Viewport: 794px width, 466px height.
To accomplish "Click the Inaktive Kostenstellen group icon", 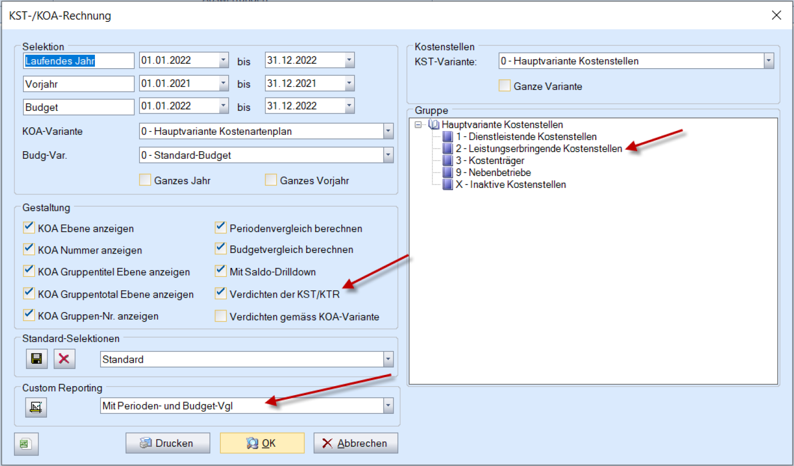I will coord(448,185).
